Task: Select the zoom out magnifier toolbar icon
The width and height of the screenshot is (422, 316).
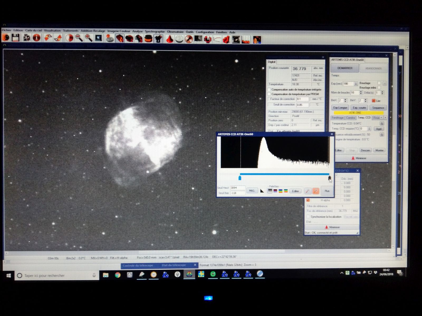Action: tap(79, 38)
